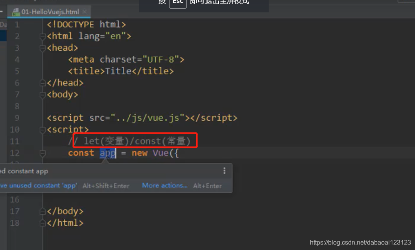This screenshot has width=415, height=250.
Task: Open the CSDN blog watermark link
Action: click(x=360, y=243)
